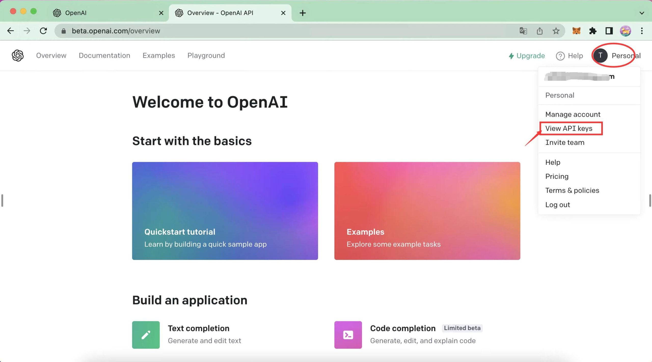The height and width of the screenshot is (362, 652).
Task: Toggle the Personal account dropdown
Action: [617, 55]
